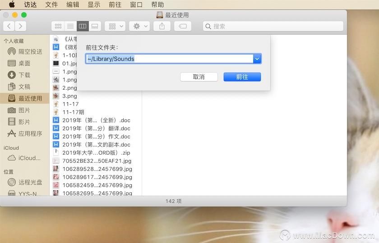Select 隔空投送 in sidebar

25,51
